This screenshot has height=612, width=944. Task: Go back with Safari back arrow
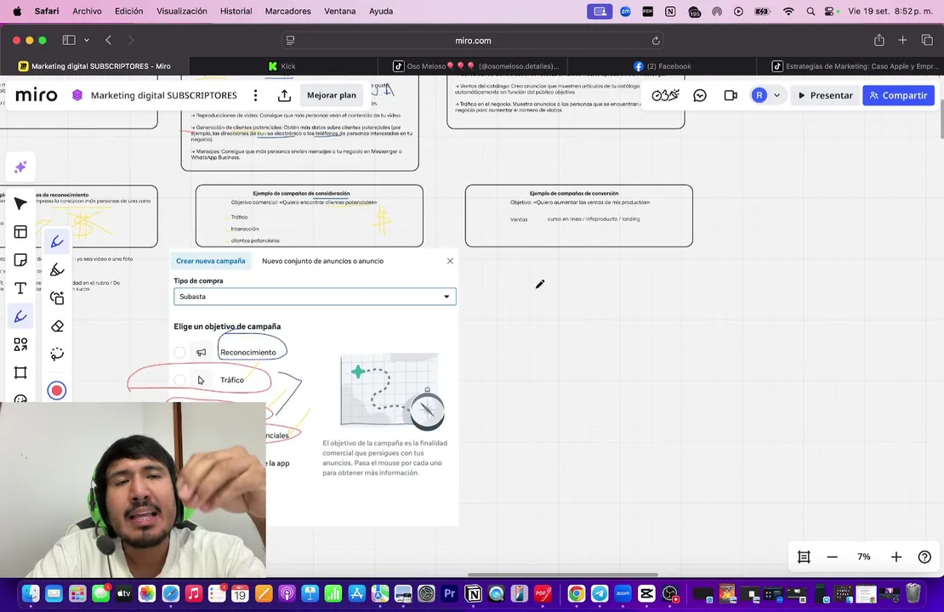pyautogui.click(x=108, y=40)
